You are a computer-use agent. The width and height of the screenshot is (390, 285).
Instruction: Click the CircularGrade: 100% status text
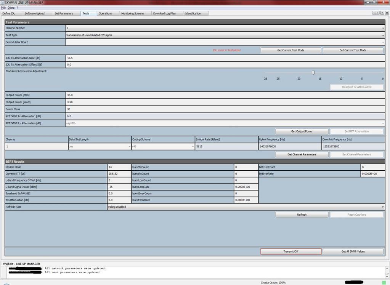[273, 283]
